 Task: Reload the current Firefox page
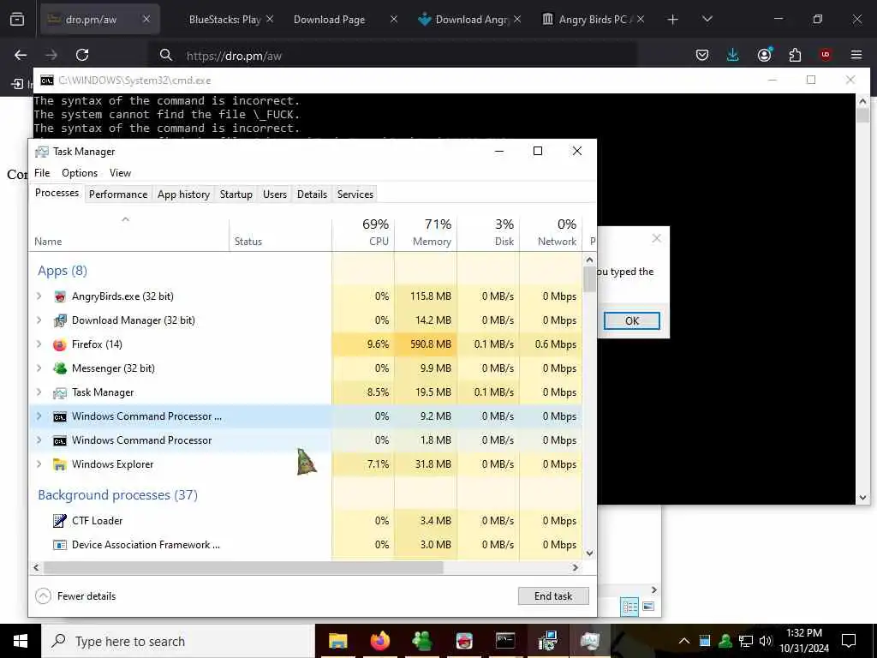82,55
